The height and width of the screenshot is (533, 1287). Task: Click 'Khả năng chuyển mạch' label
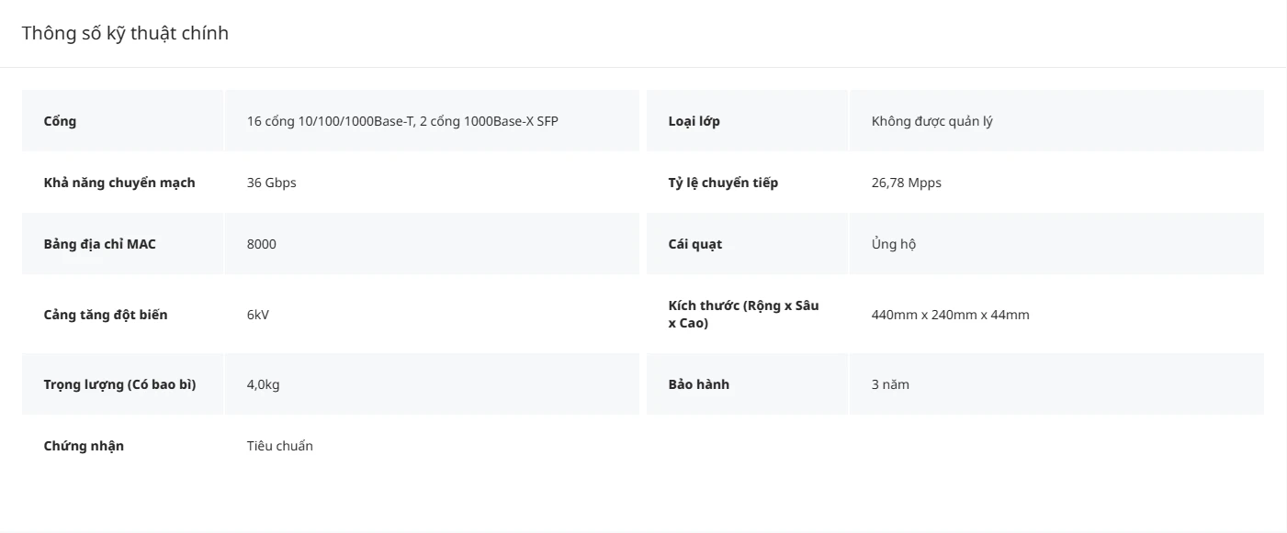(119, 183)
